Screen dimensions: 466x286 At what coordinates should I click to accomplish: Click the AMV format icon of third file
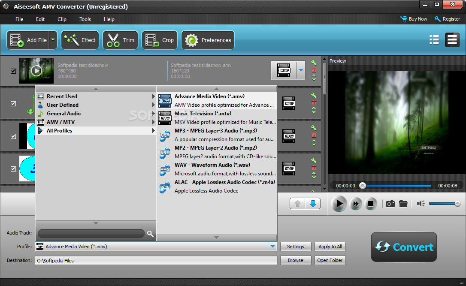coord(288,136)
